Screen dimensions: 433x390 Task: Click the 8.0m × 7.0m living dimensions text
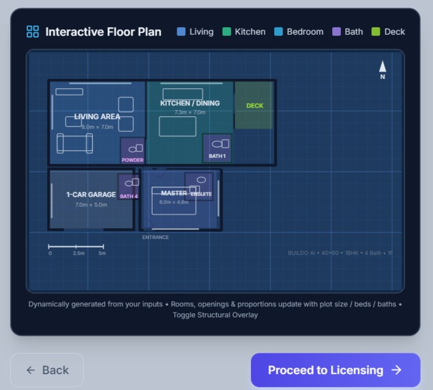pyautogui.click(x=98, y=127)
